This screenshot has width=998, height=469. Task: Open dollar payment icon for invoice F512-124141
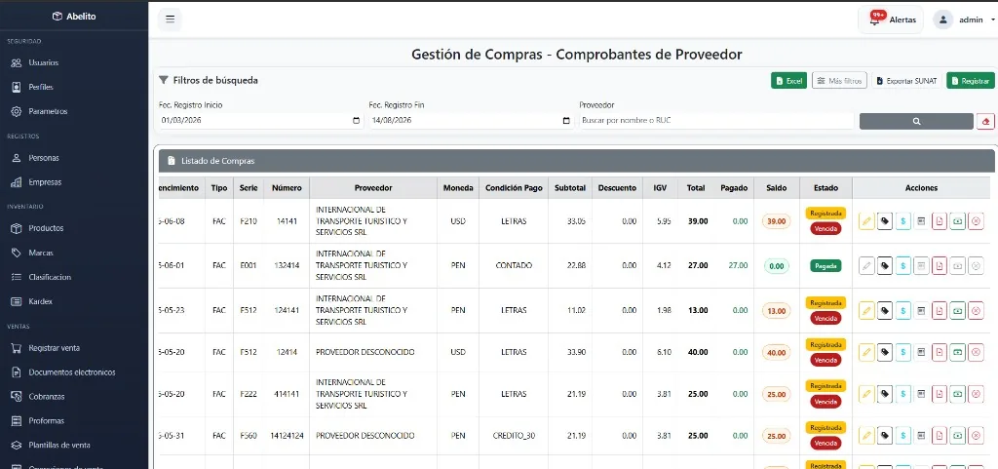[902, 310]
